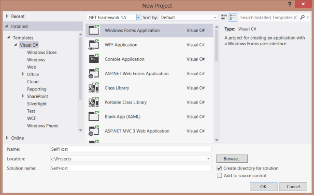
Task: Click the WPF Application template icon
Action: click(94, 44)
